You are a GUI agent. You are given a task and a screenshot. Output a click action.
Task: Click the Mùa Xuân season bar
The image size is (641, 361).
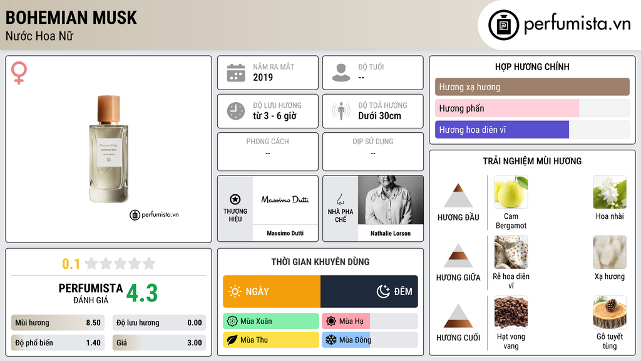tap(271, 322)
